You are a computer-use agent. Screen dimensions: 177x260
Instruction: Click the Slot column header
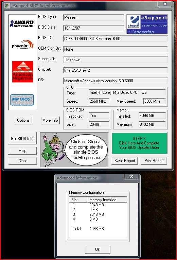[x=78, y=200]
